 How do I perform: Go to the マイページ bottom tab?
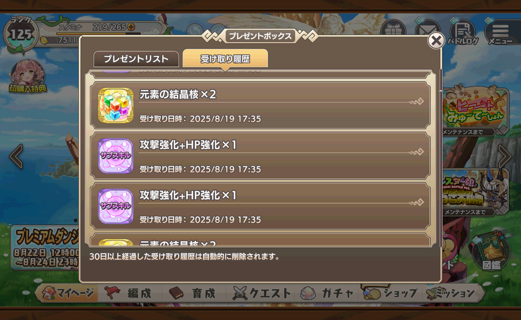[69, 293]
